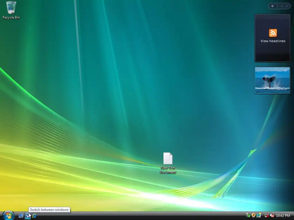
Task: Click the muted volume speaker icon
Action: tap(272, 215)
